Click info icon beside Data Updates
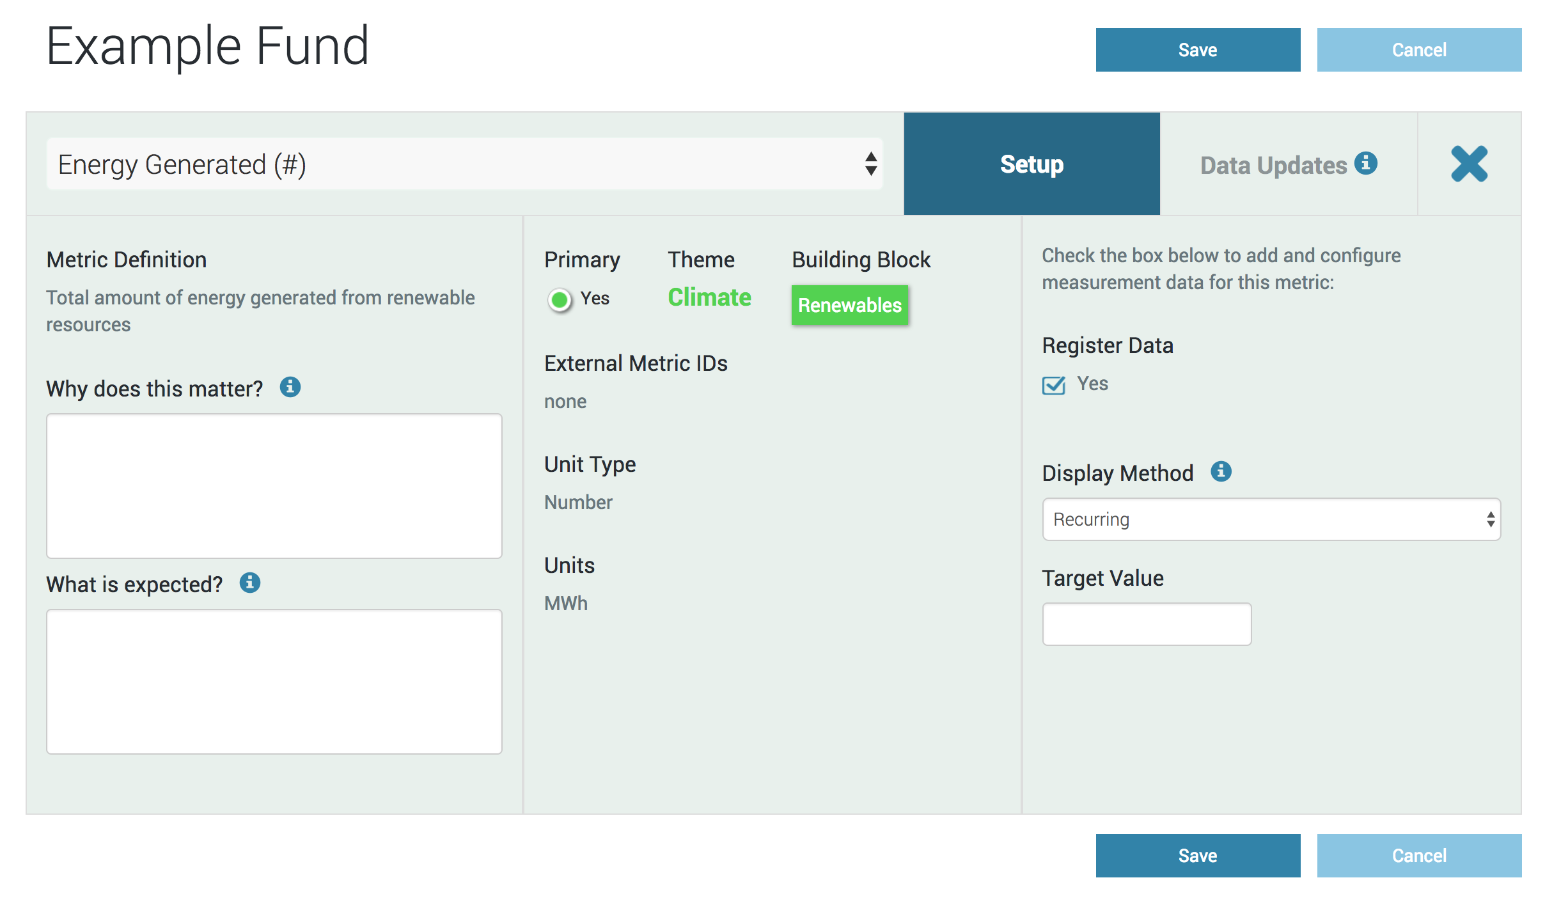The height and width of the screenshot is (903, 1545). pos(1366,163)
